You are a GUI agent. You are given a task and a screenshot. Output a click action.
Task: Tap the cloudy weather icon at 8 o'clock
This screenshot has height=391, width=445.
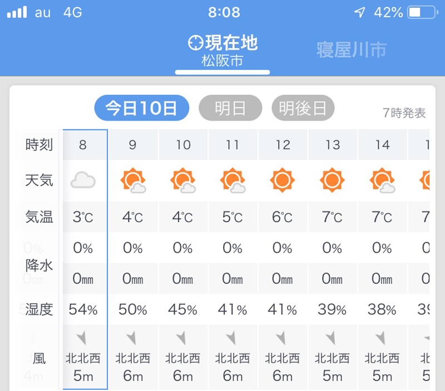tap(83, 180)
